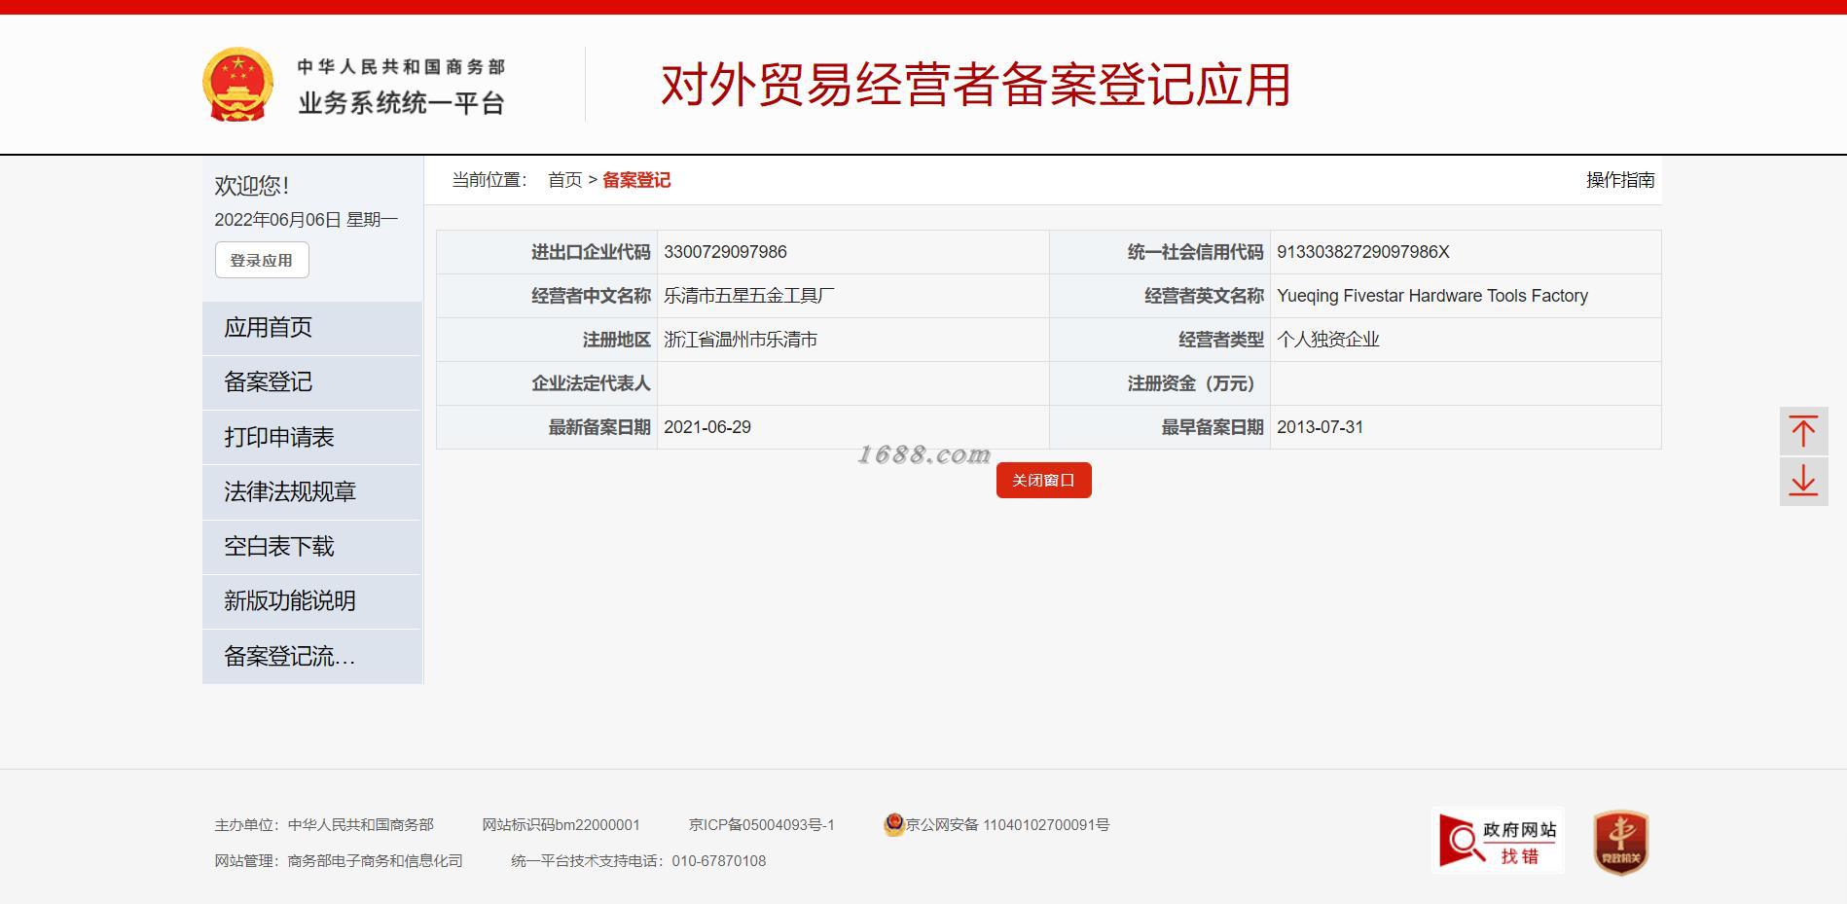Click 网站管理：商务部电子商务和信息化司 footer text
Image resolution: width=1847 pixels, height=904 pixels.
339,861
